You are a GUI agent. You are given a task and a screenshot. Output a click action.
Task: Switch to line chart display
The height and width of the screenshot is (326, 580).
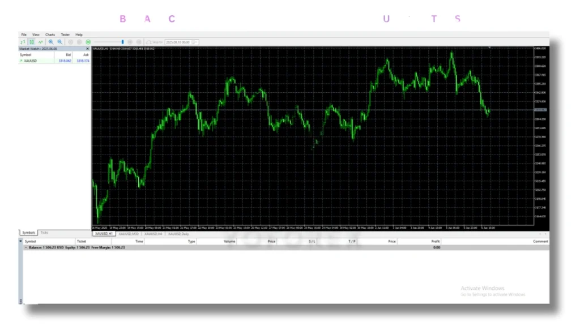(40, 42)
